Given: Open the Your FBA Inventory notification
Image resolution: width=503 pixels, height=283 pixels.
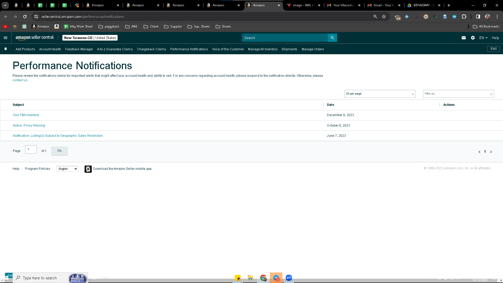Looking at the screenshot, I should tap(26, 115).
